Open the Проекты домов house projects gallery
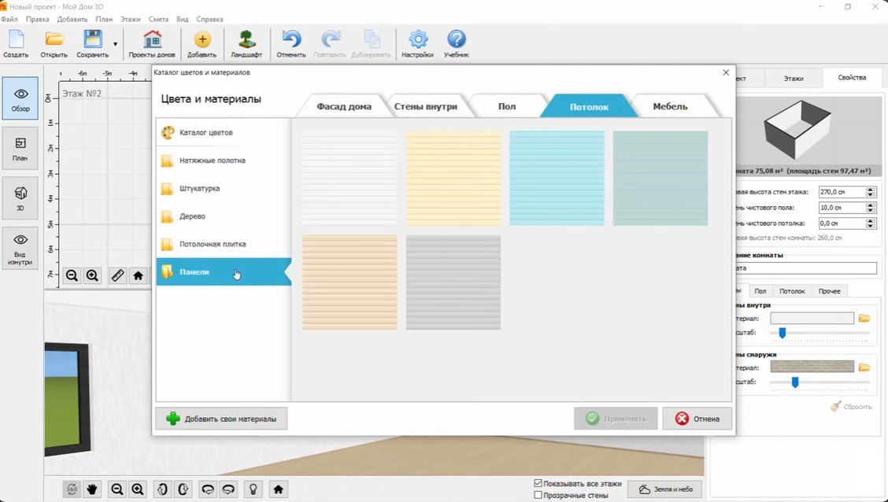Viewport: 888px width, 502px height. pos(152,44)
